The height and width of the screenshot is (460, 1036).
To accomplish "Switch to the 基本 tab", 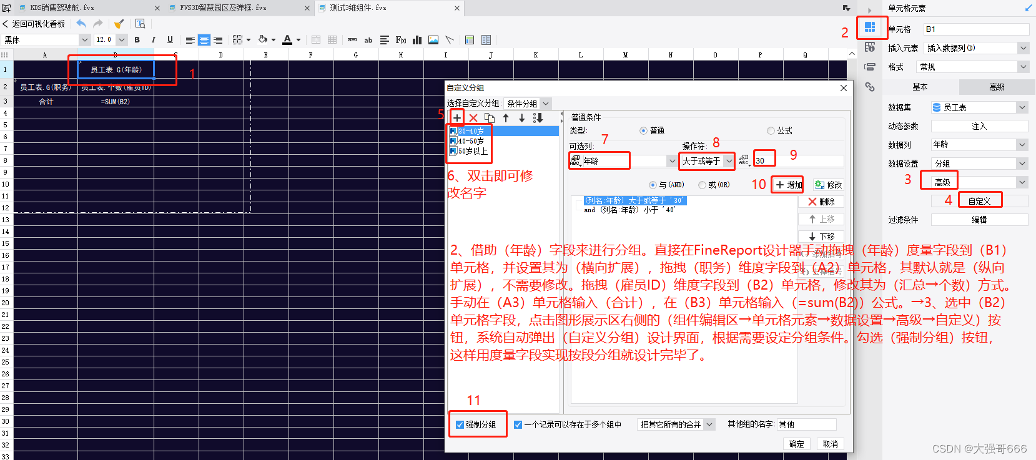I will pos(920,87).
